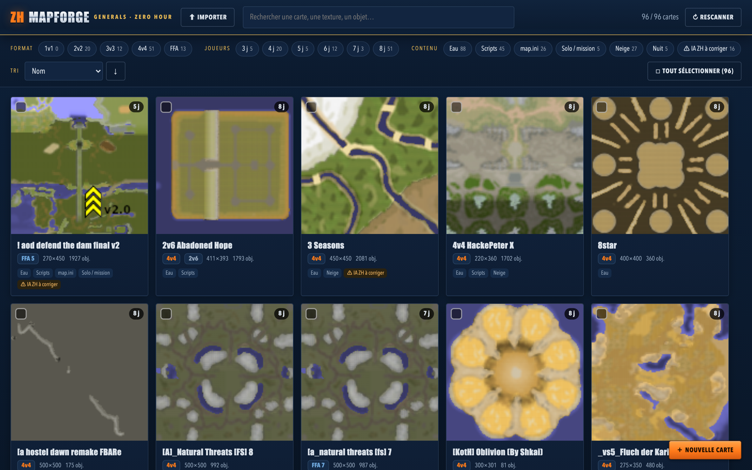This screenshot has height=470, width=752.
Task: Click Solo / mission tag on dam map
Action: pos(96,273)
